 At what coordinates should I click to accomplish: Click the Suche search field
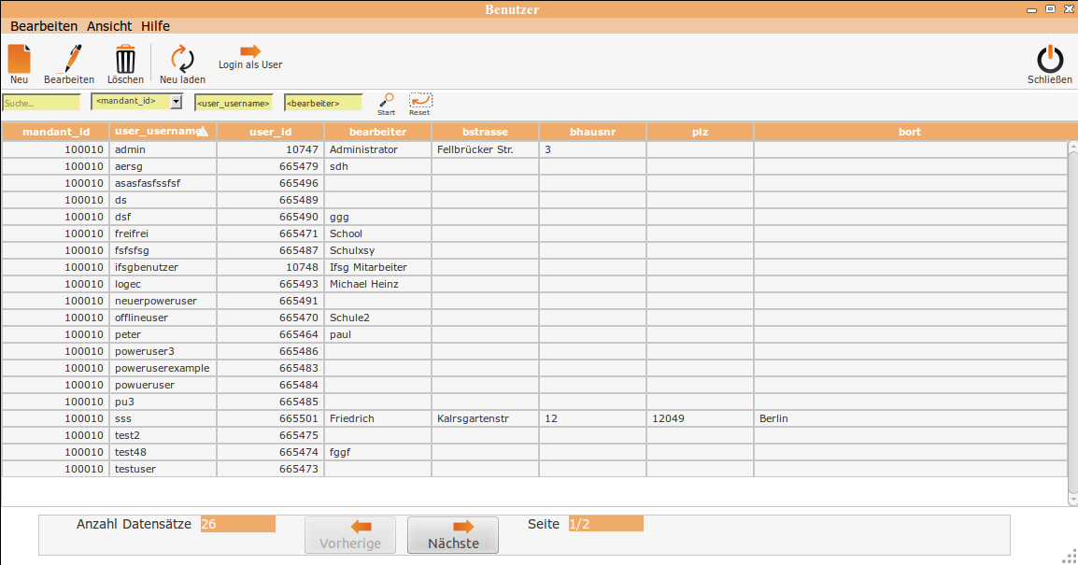pos(41,103)
